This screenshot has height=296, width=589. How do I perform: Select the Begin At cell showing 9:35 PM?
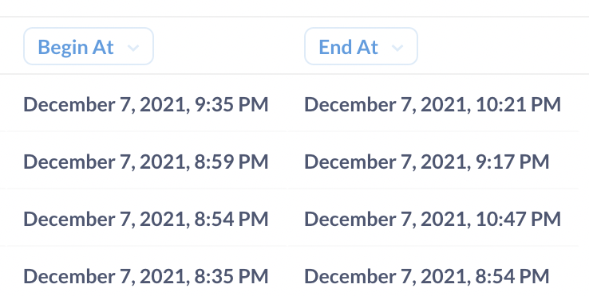coord(143,103)
